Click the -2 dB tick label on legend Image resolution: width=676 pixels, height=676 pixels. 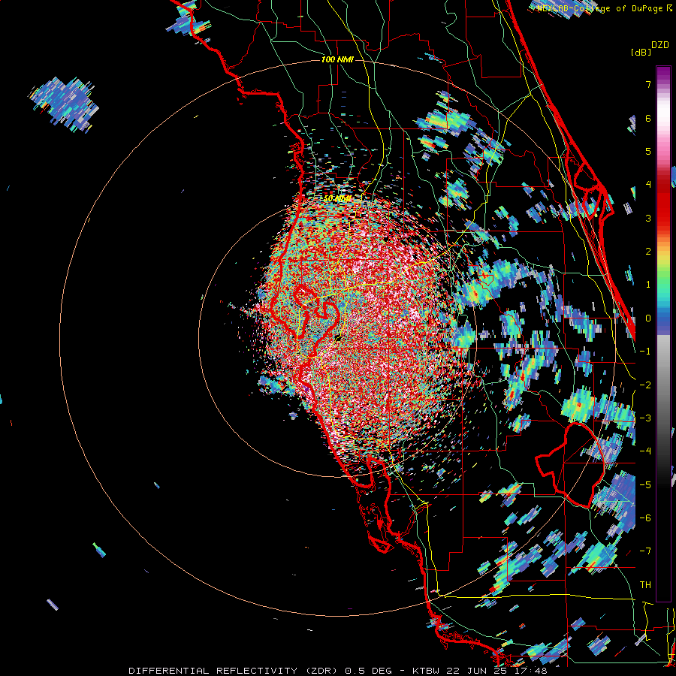[x=645, y=385]
